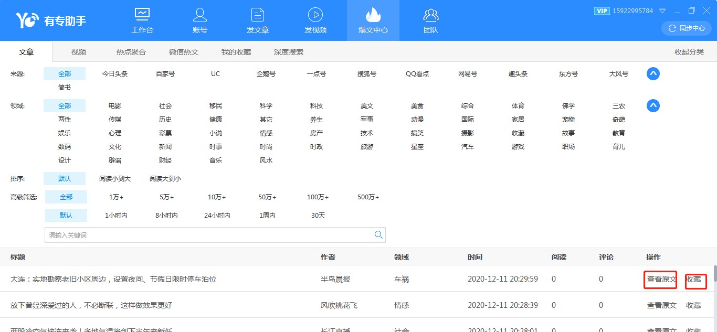Open title bar dropdown menu beside phone number

662,11
